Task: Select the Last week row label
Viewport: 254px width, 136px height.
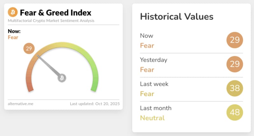Action: click(x=154, y=84)
